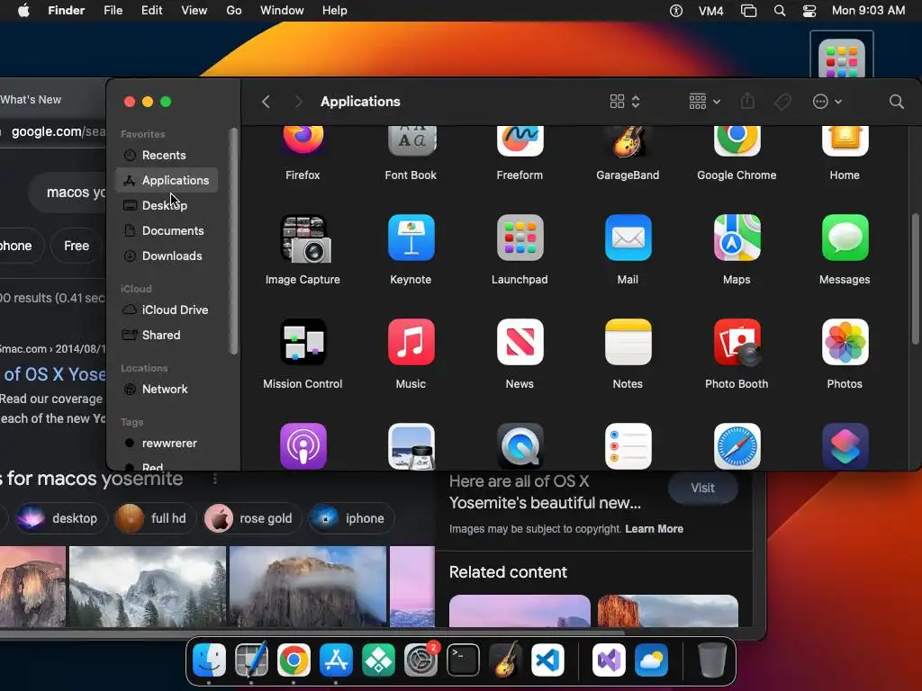
Task: Open the Home app icon
Action: tap(845, 140)
